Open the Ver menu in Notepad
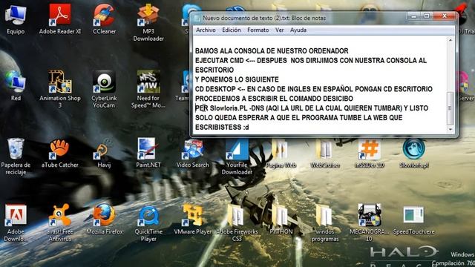 (279, 30)
